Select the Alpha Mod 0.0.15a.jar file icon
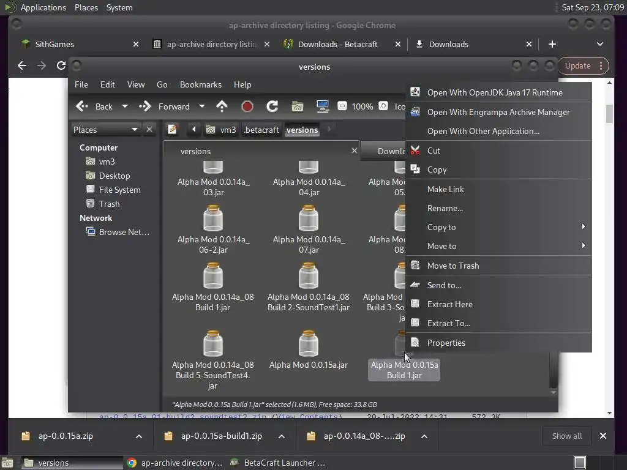627x470 pixels. 309,344
